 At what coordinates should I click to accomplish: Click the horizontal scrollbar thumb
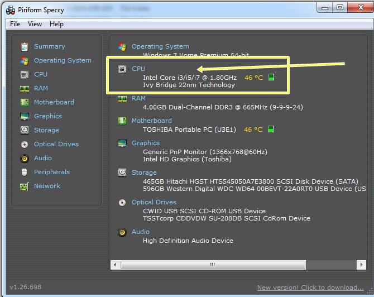(x=213, y=265)
